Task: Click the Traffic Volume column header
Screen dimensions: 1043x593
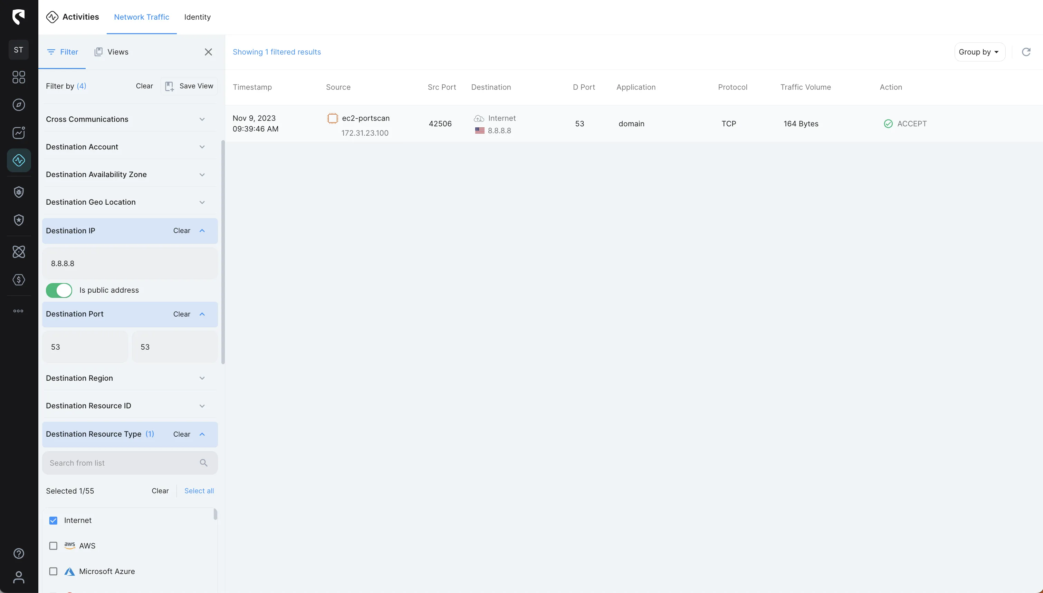Action: coord(805,87)
